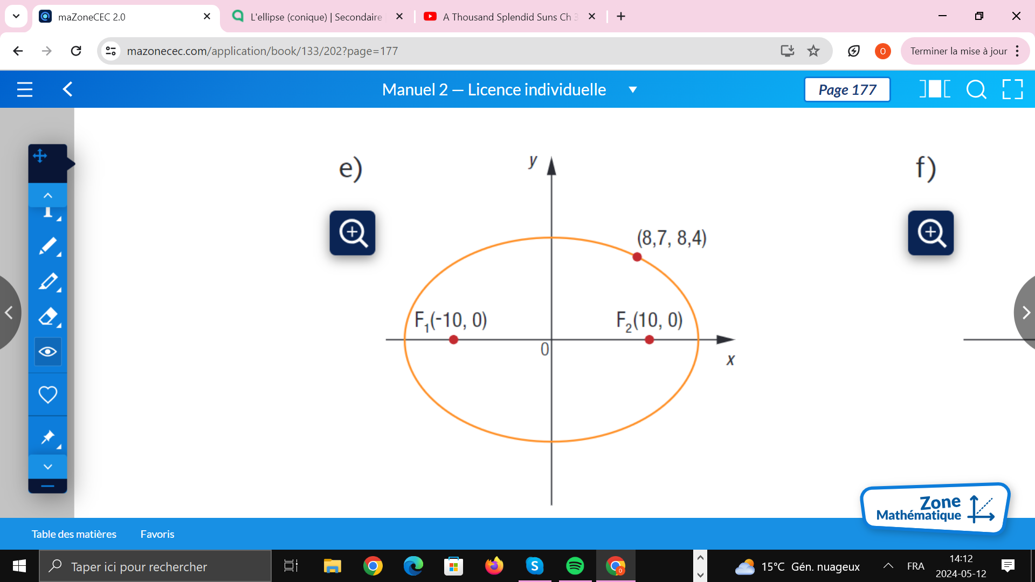Toggle annotation visibility eye icon

(47, 352)
